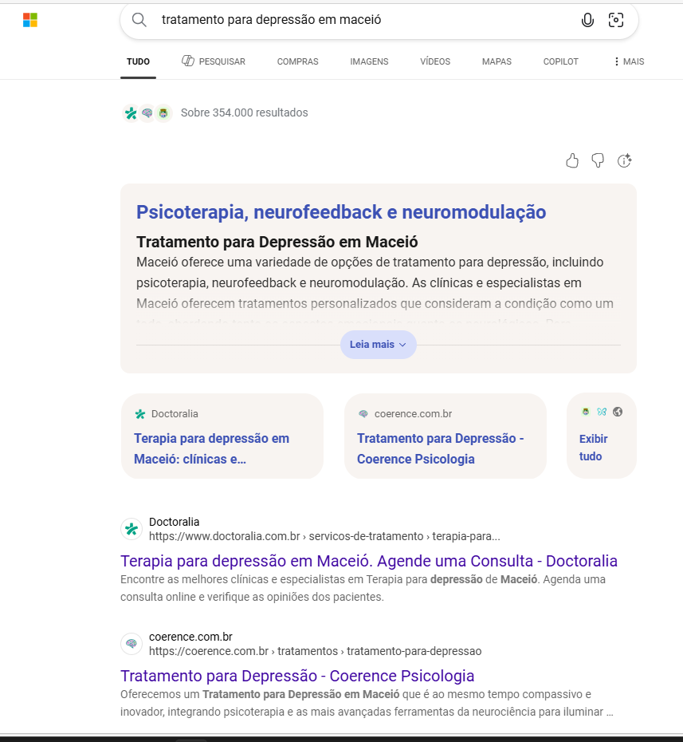Click the Pesquisar tab icon
The width and height of the screenshot is (683, 742).
[x=188, y=61]
